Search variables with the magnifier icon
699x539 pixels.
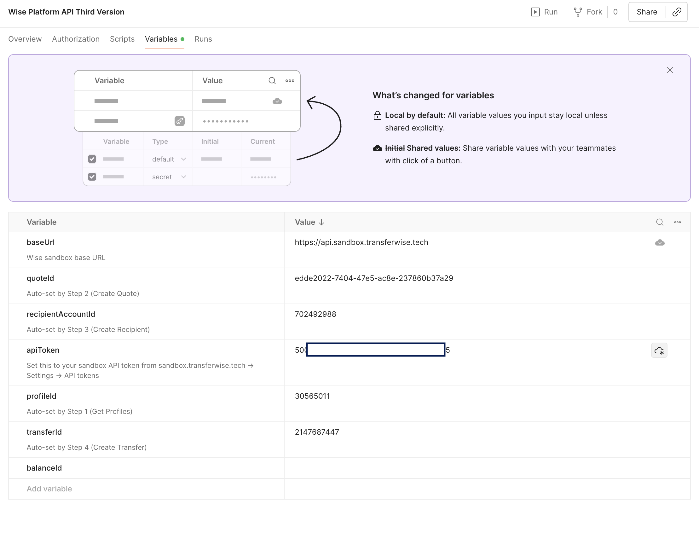pyautogui.click(x=660, y=222)
